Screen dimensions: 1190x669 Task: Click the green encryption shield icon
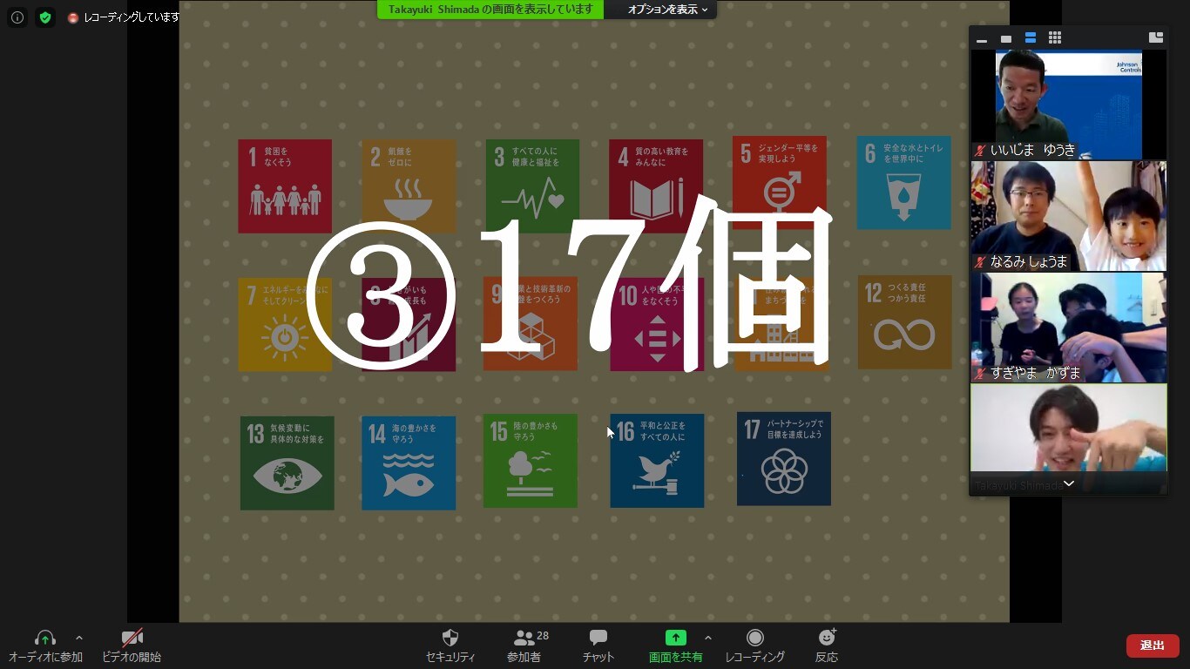[45, 17]
